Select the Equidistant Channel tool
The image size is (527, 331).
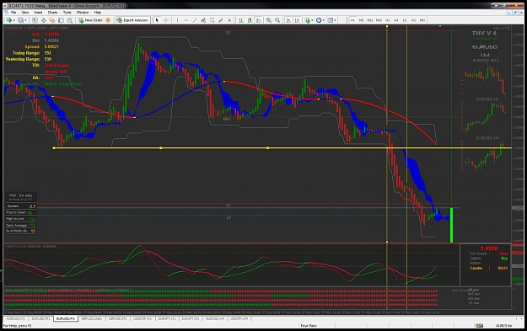point(203,20)
